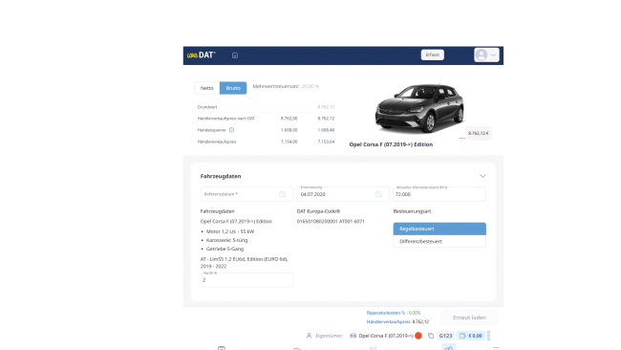
Task: Click the Erstzulassung date field
Action: click(x=343, y=194)
